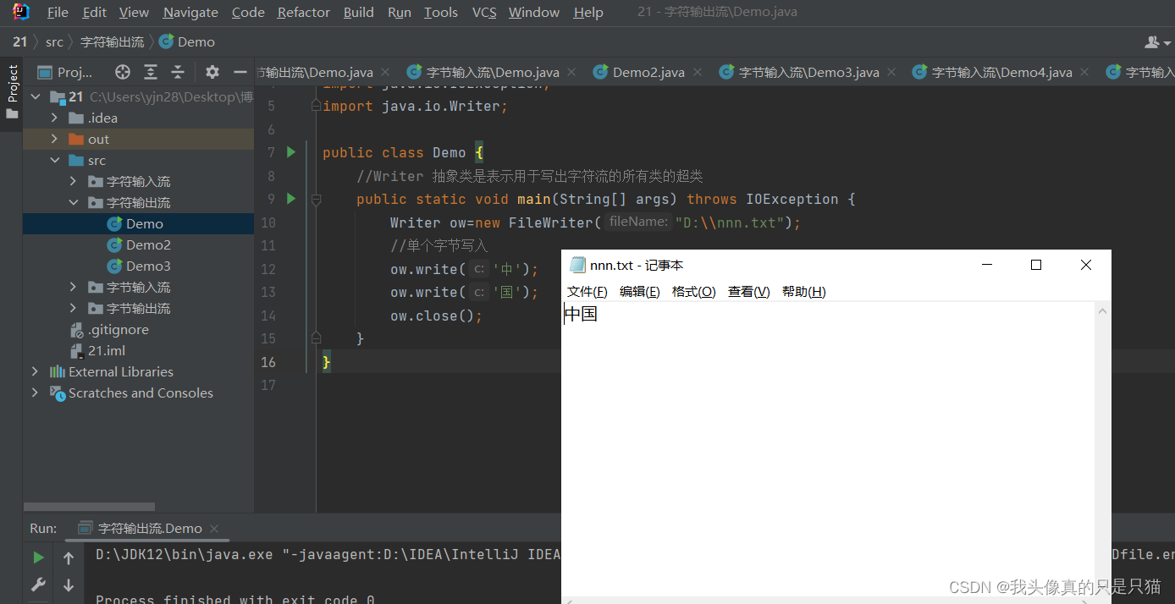Click green Rerun button in Run panel
The width and height of the screenshot is (1175, 604).
(38, 557)
